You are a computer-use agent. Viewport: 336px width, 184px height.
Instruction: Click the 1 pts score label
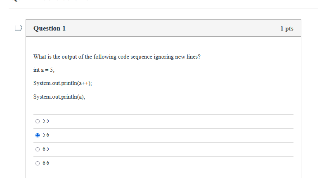[x=286, y=28]
